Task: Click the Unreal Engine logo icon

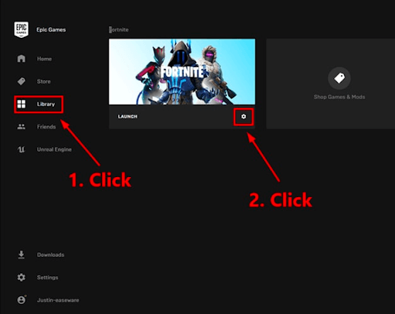Action: click(x=22, y=149)
